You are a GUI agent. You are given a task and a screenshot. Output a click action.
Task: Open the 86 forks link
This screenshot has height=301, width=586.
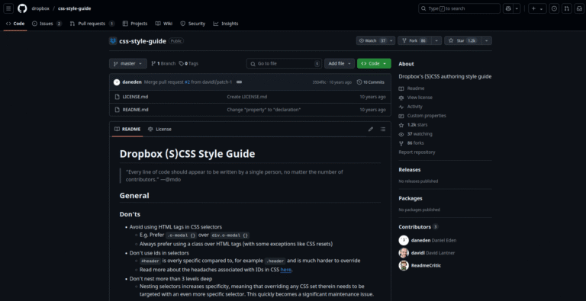pos(416,143)
